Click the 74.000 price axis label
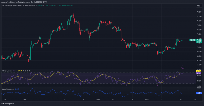 (x=199, y=30)
